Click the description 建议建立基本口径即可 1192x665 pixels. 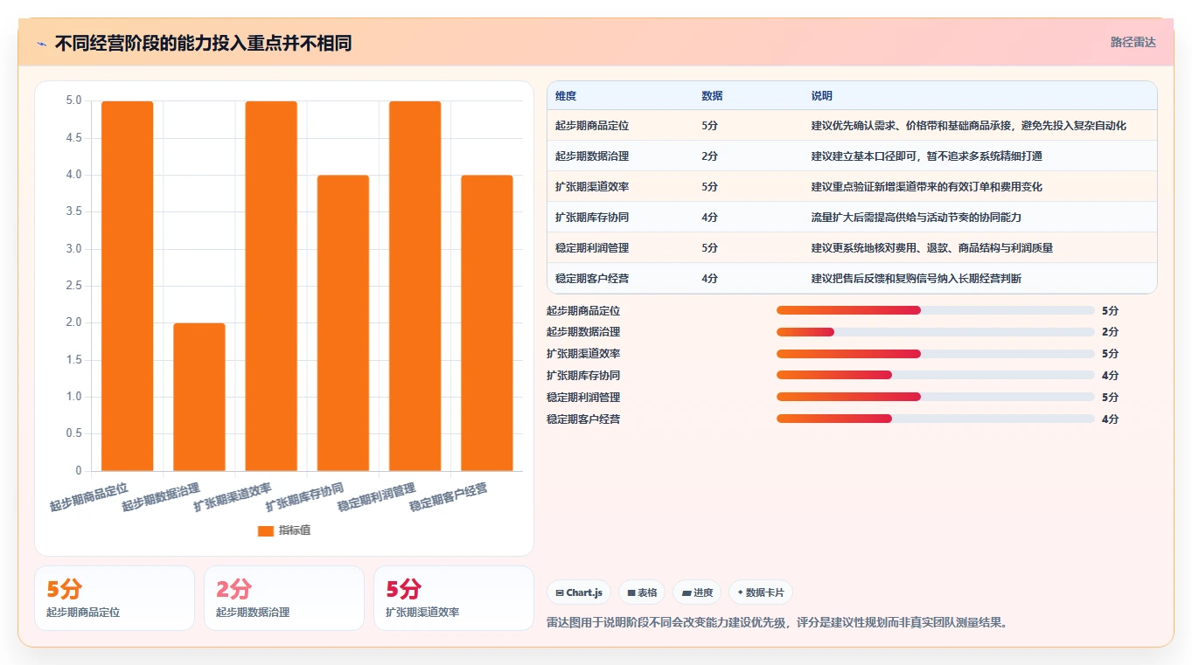[x=927, y=156]
